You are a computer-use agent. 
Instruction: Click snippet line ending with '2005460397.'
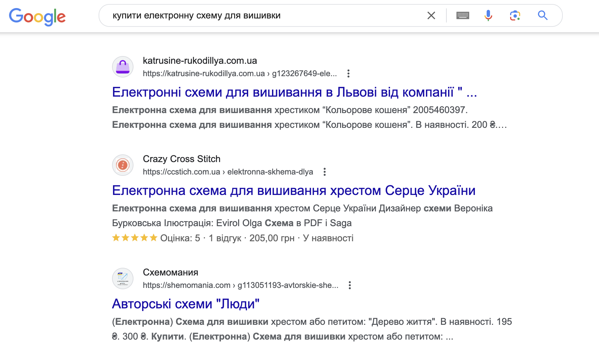[290, 110]
